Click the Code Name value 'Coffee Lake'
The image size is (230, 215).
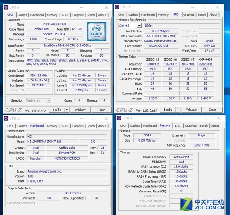tap(41, 29)
